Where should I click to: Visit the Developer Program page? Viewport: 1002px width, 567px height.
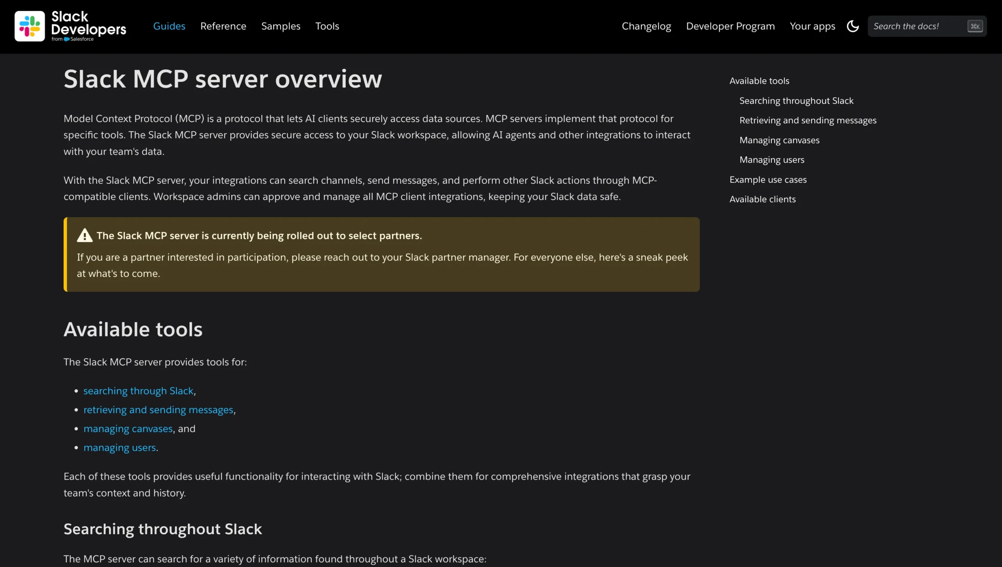[x=730, y=26]
